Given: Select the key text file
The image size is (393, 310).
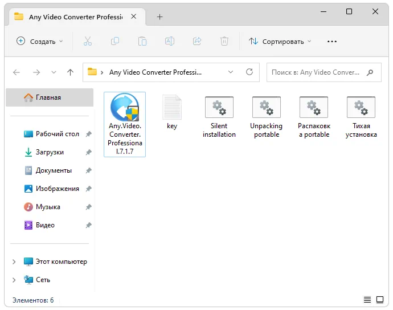Looking at the screenshot, I should [172, 112].
